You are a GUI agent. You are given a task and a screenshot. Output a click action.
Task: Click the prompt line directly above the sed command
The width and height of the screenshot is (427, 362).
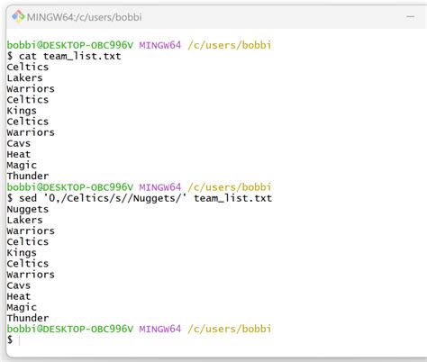pyautogui.click(x=139, y=187)
